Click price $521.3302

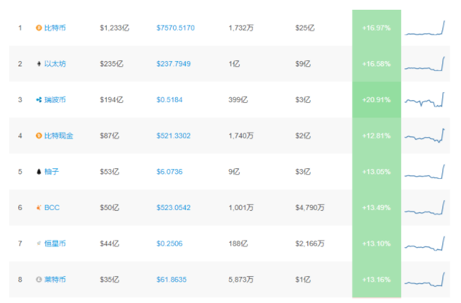173,136
